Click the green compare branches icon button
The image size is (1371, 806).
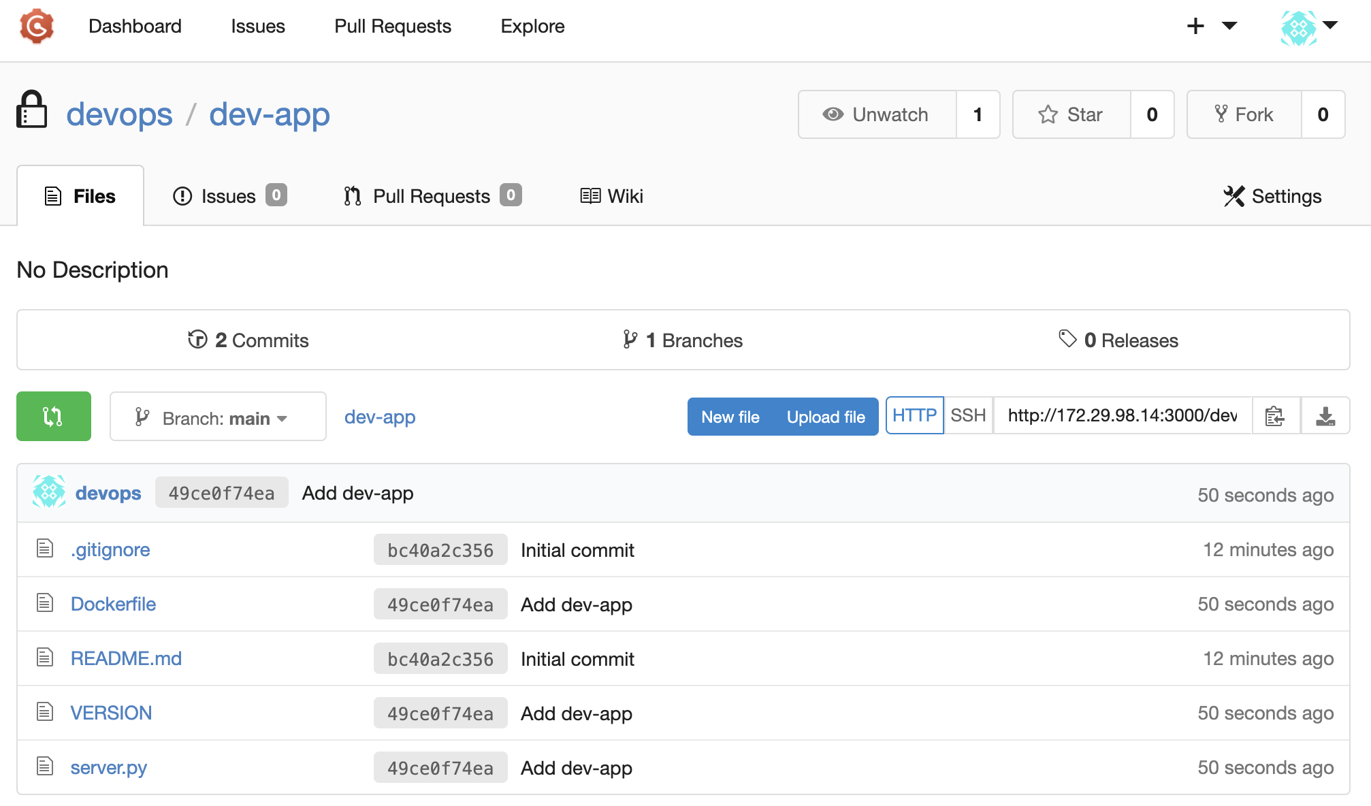[x=53, y=416]
